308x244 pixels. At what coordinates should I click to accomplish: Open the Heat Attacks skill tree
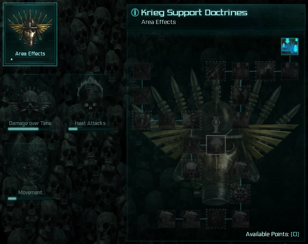[90, 103]
